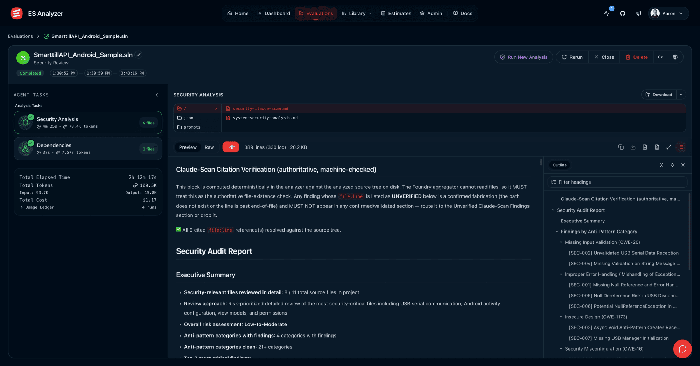
Task: Click the Delete button
Action: 637,57
